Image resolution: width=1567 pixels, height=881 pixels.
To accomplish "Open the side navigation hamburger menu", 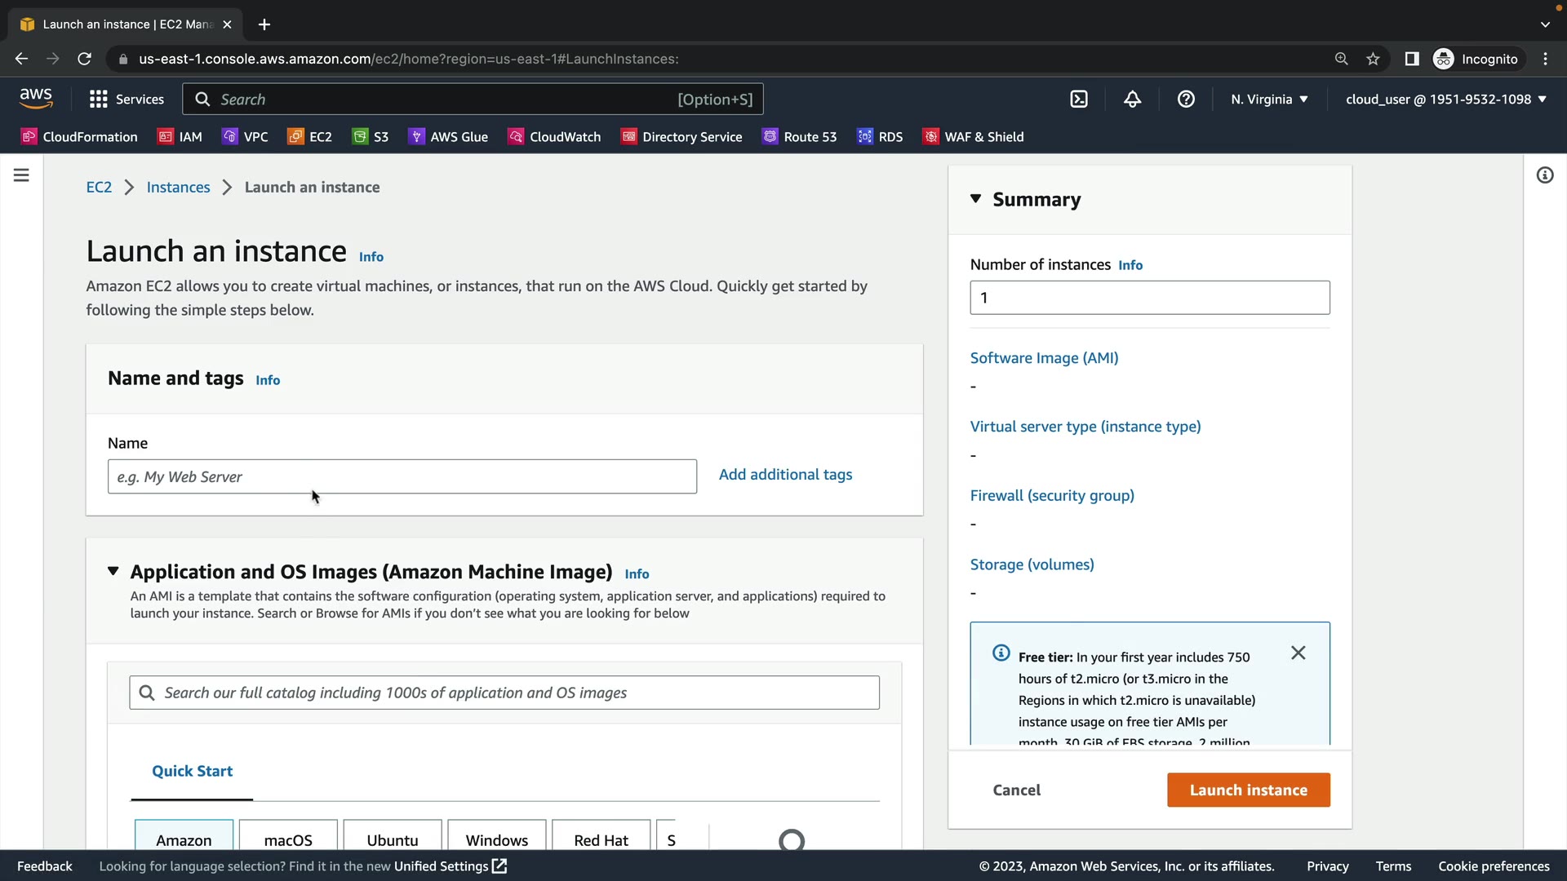I will [x=21, y=175].
